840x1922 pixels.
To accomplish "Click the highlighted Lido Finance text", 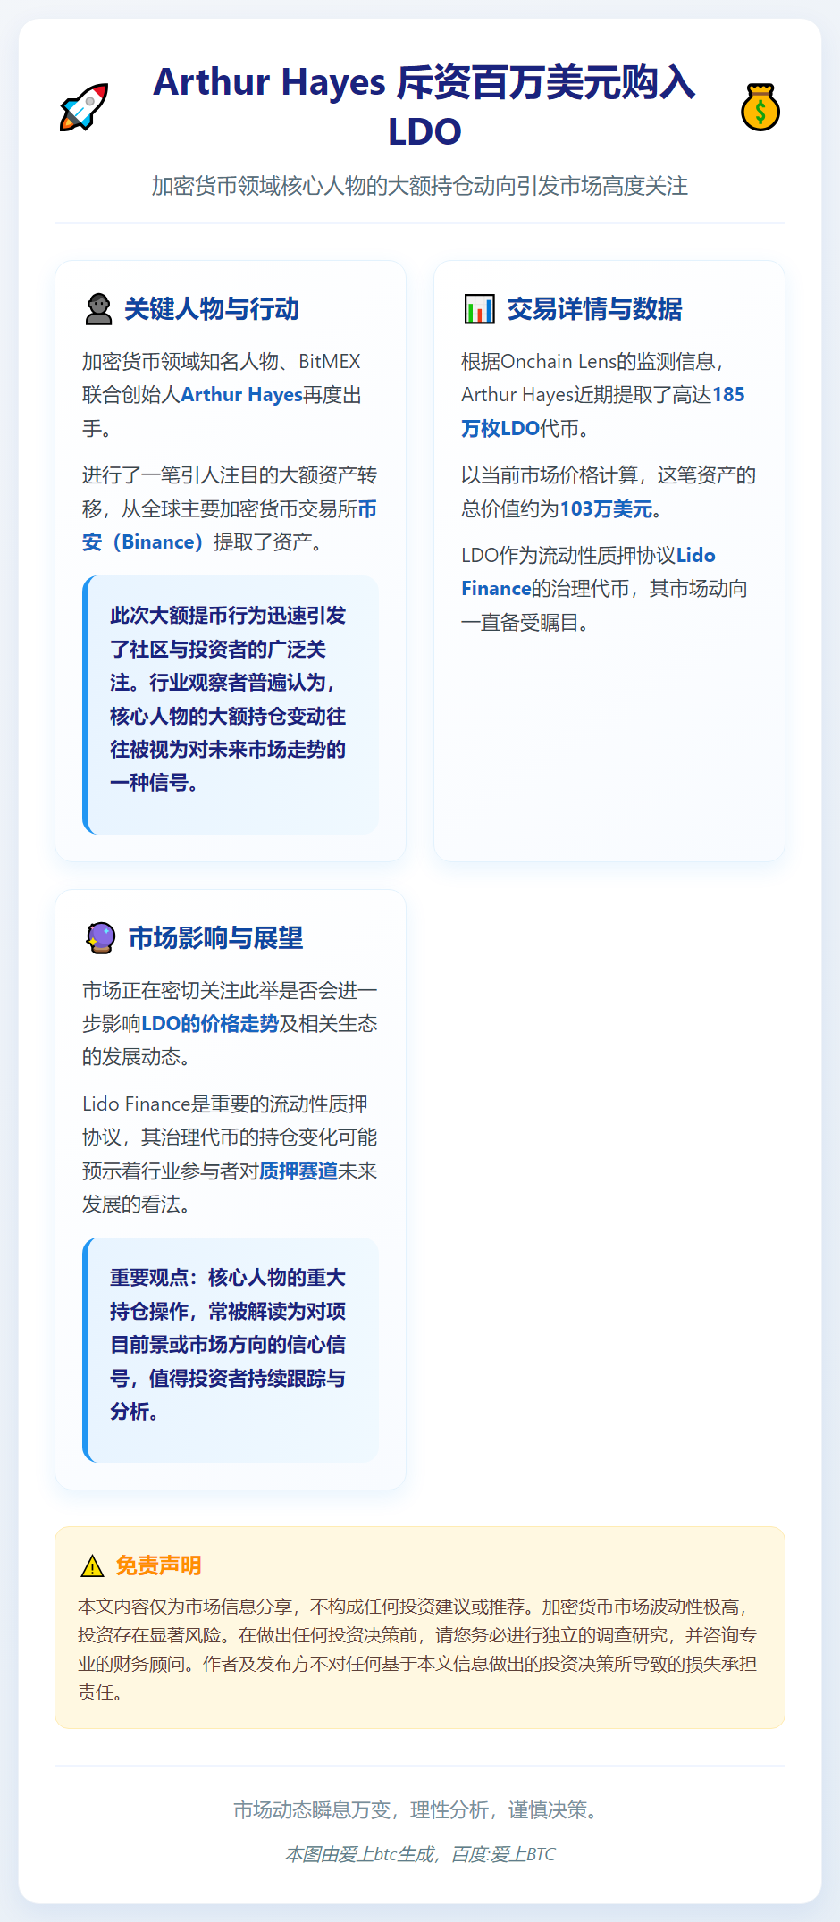I will click(x=588, y=572).
